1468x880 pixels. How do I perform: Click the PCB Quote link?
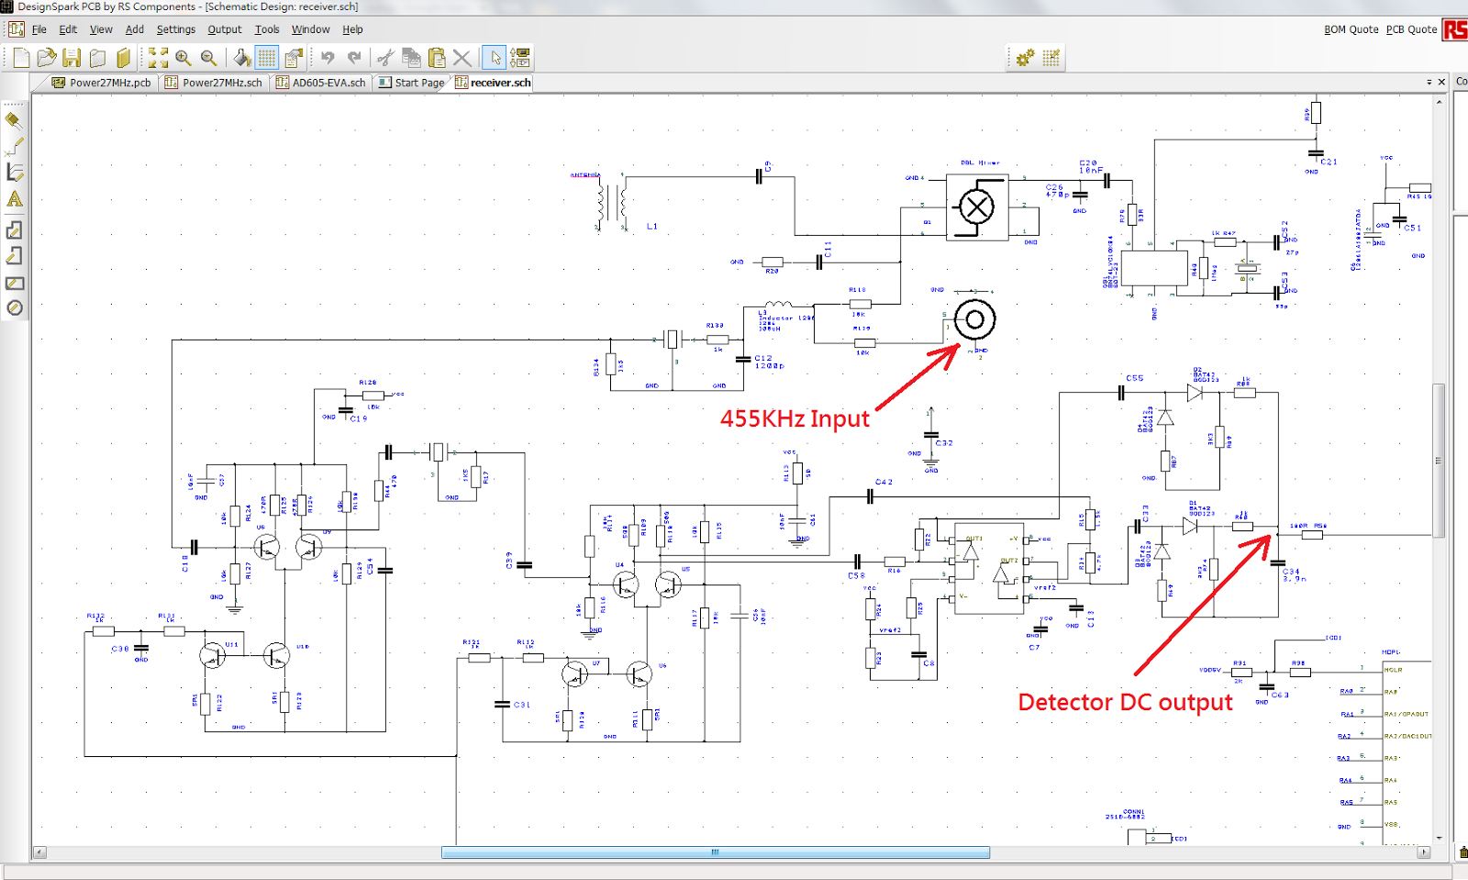click(1410, 28)
